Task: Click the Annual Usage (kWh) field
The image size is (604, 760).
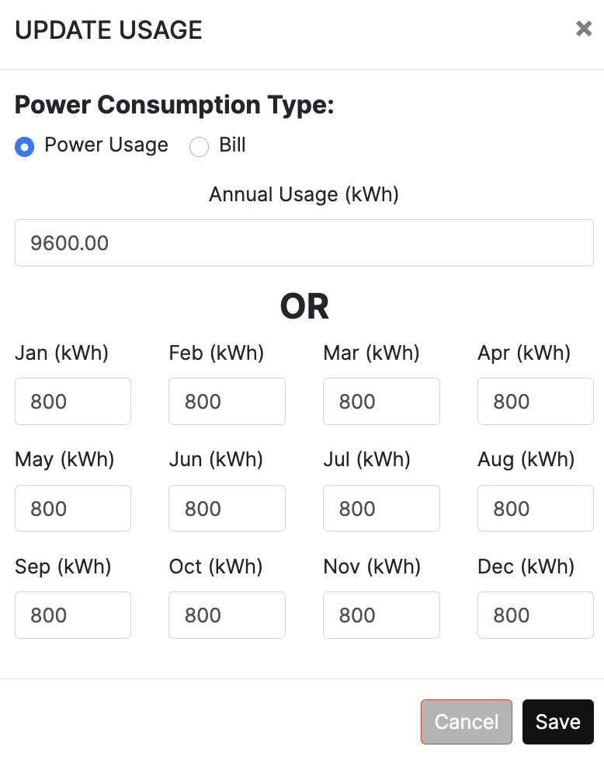Action: (304, 242)
